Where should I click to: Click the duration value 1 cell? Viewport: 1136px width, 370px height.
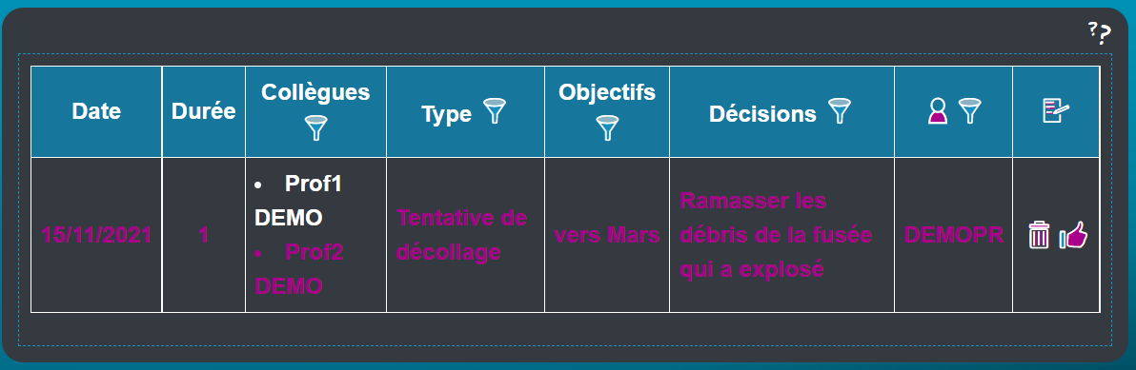[204, 235]
